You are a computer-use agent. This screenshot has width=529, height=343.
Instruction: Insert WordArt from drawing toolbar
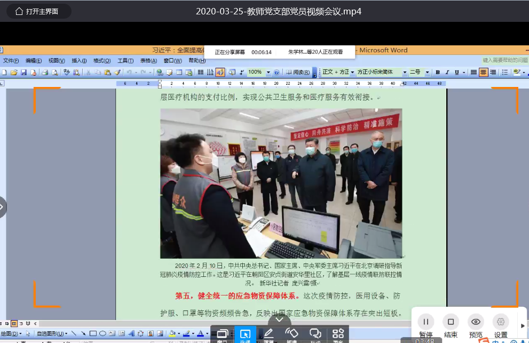click(131, 333)
